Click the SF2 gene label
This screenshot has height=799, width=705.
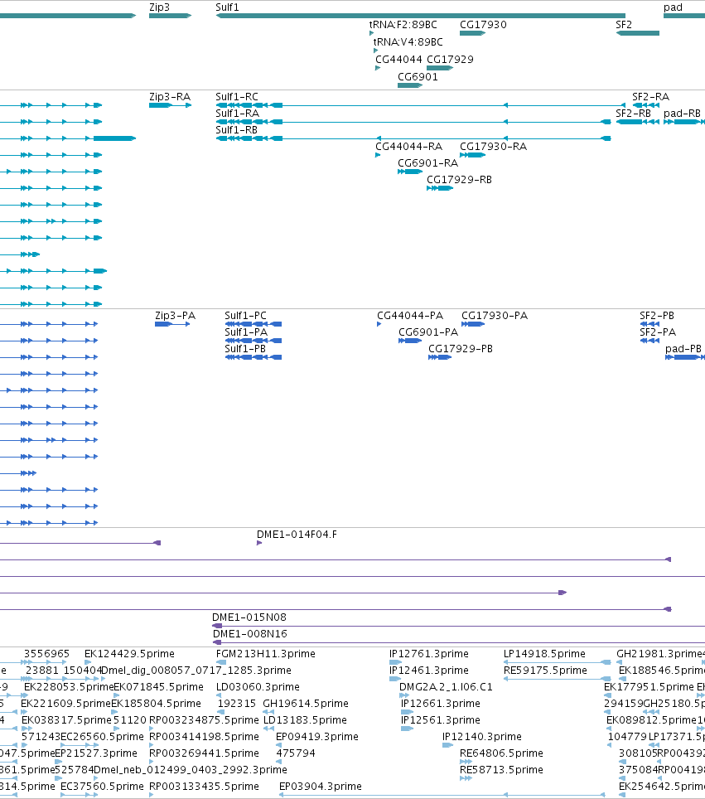(x=624, y=25)
